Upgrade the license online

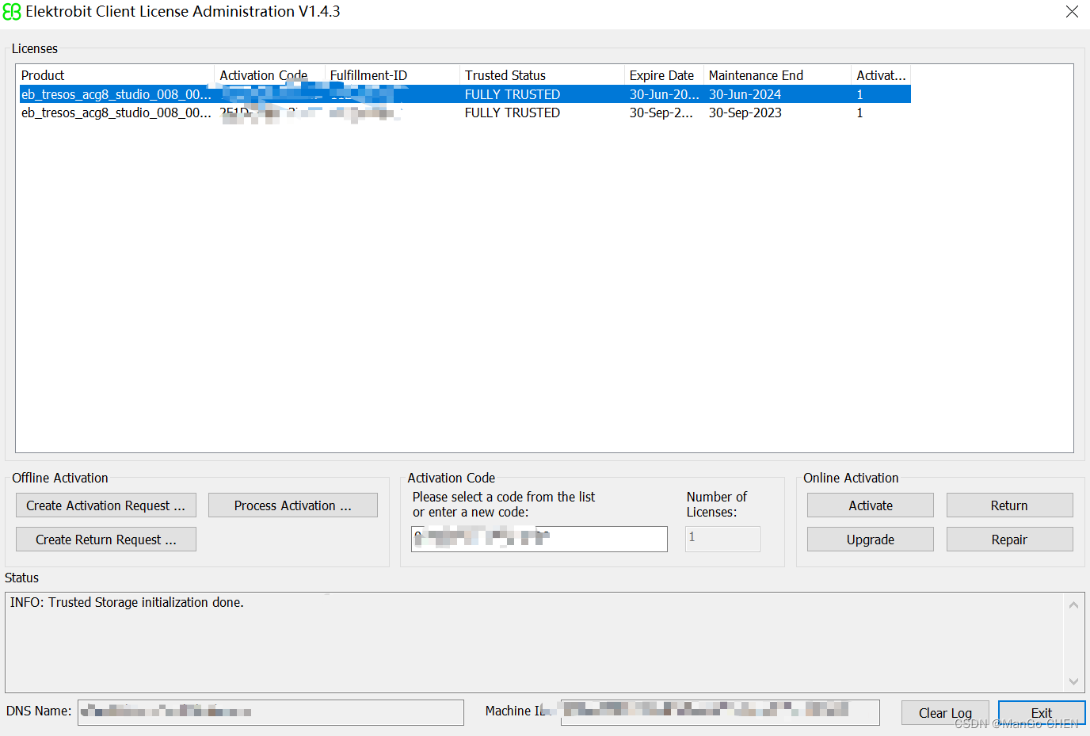click(x=871, y=540)
